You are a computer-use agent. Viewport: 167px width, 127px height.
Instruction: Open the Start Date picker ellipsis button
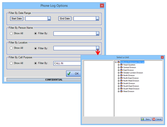[49, 19]
